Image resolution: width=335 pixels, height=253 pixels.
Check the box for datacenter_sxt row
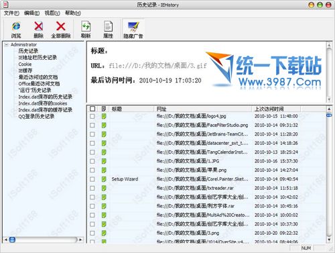point(92,143)
